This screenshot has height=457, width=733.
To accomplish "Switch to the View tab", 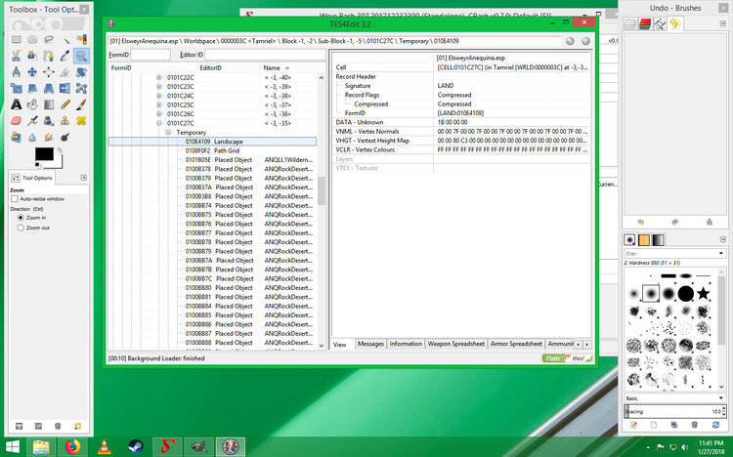I will click(340, 345).
